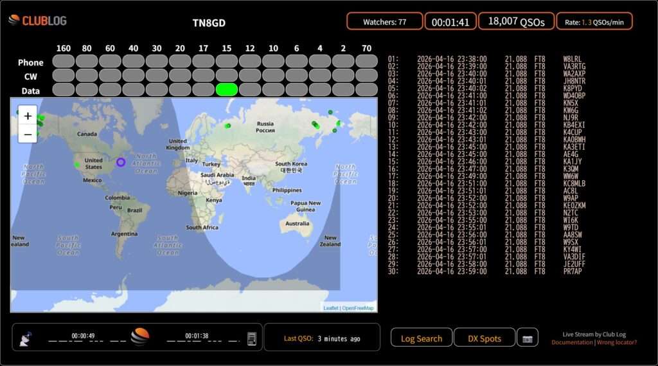This screenshot has width=658, height=366.
Task: Open the Documentation link
Action: [x=572, y=342]
